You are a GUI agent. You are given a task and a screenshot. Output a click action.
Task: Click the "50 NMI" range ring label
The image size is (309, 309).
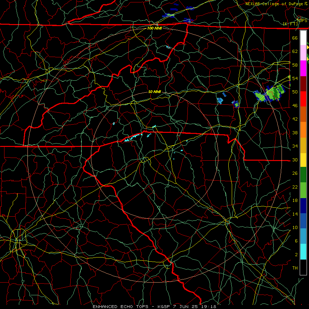coord(154,92)
